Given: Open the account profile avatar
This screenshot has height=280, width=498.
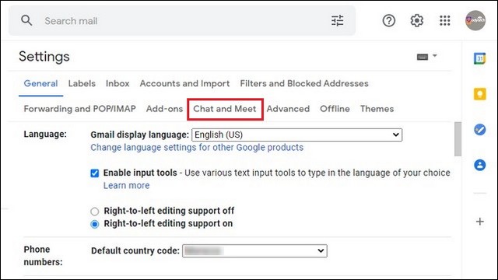Looking at the screenshot, I should coord(475,21).
